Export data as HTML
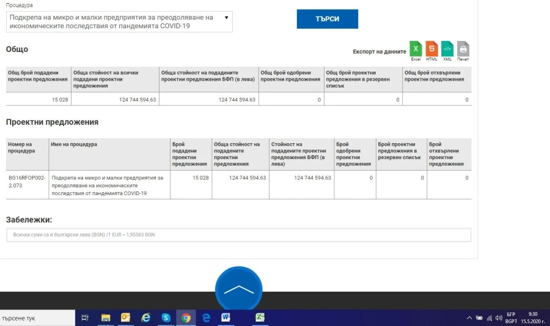This screenshot has height=326, width=550. (x=431, y=51)
